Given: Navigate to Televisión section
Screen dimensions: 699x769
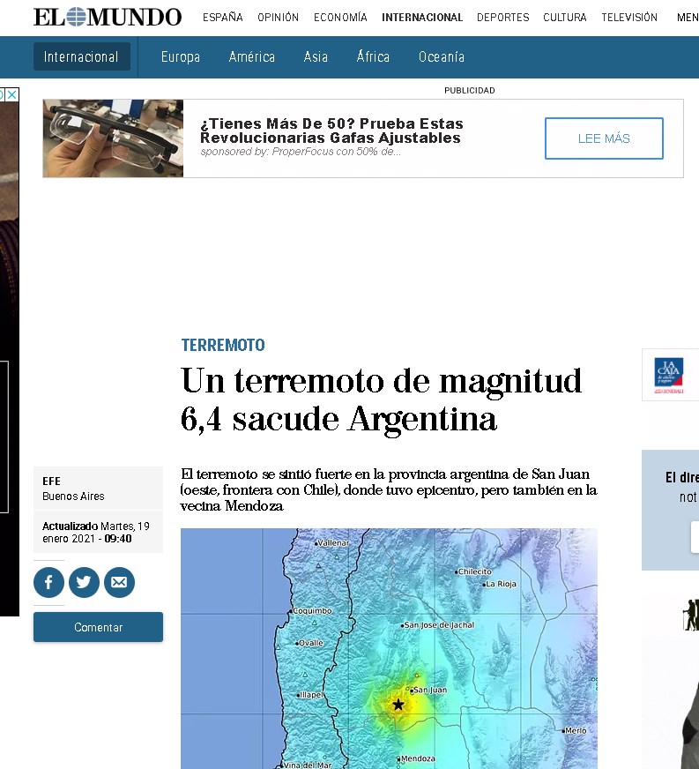Looking at the screenshot, I should [x=629, y=18].
